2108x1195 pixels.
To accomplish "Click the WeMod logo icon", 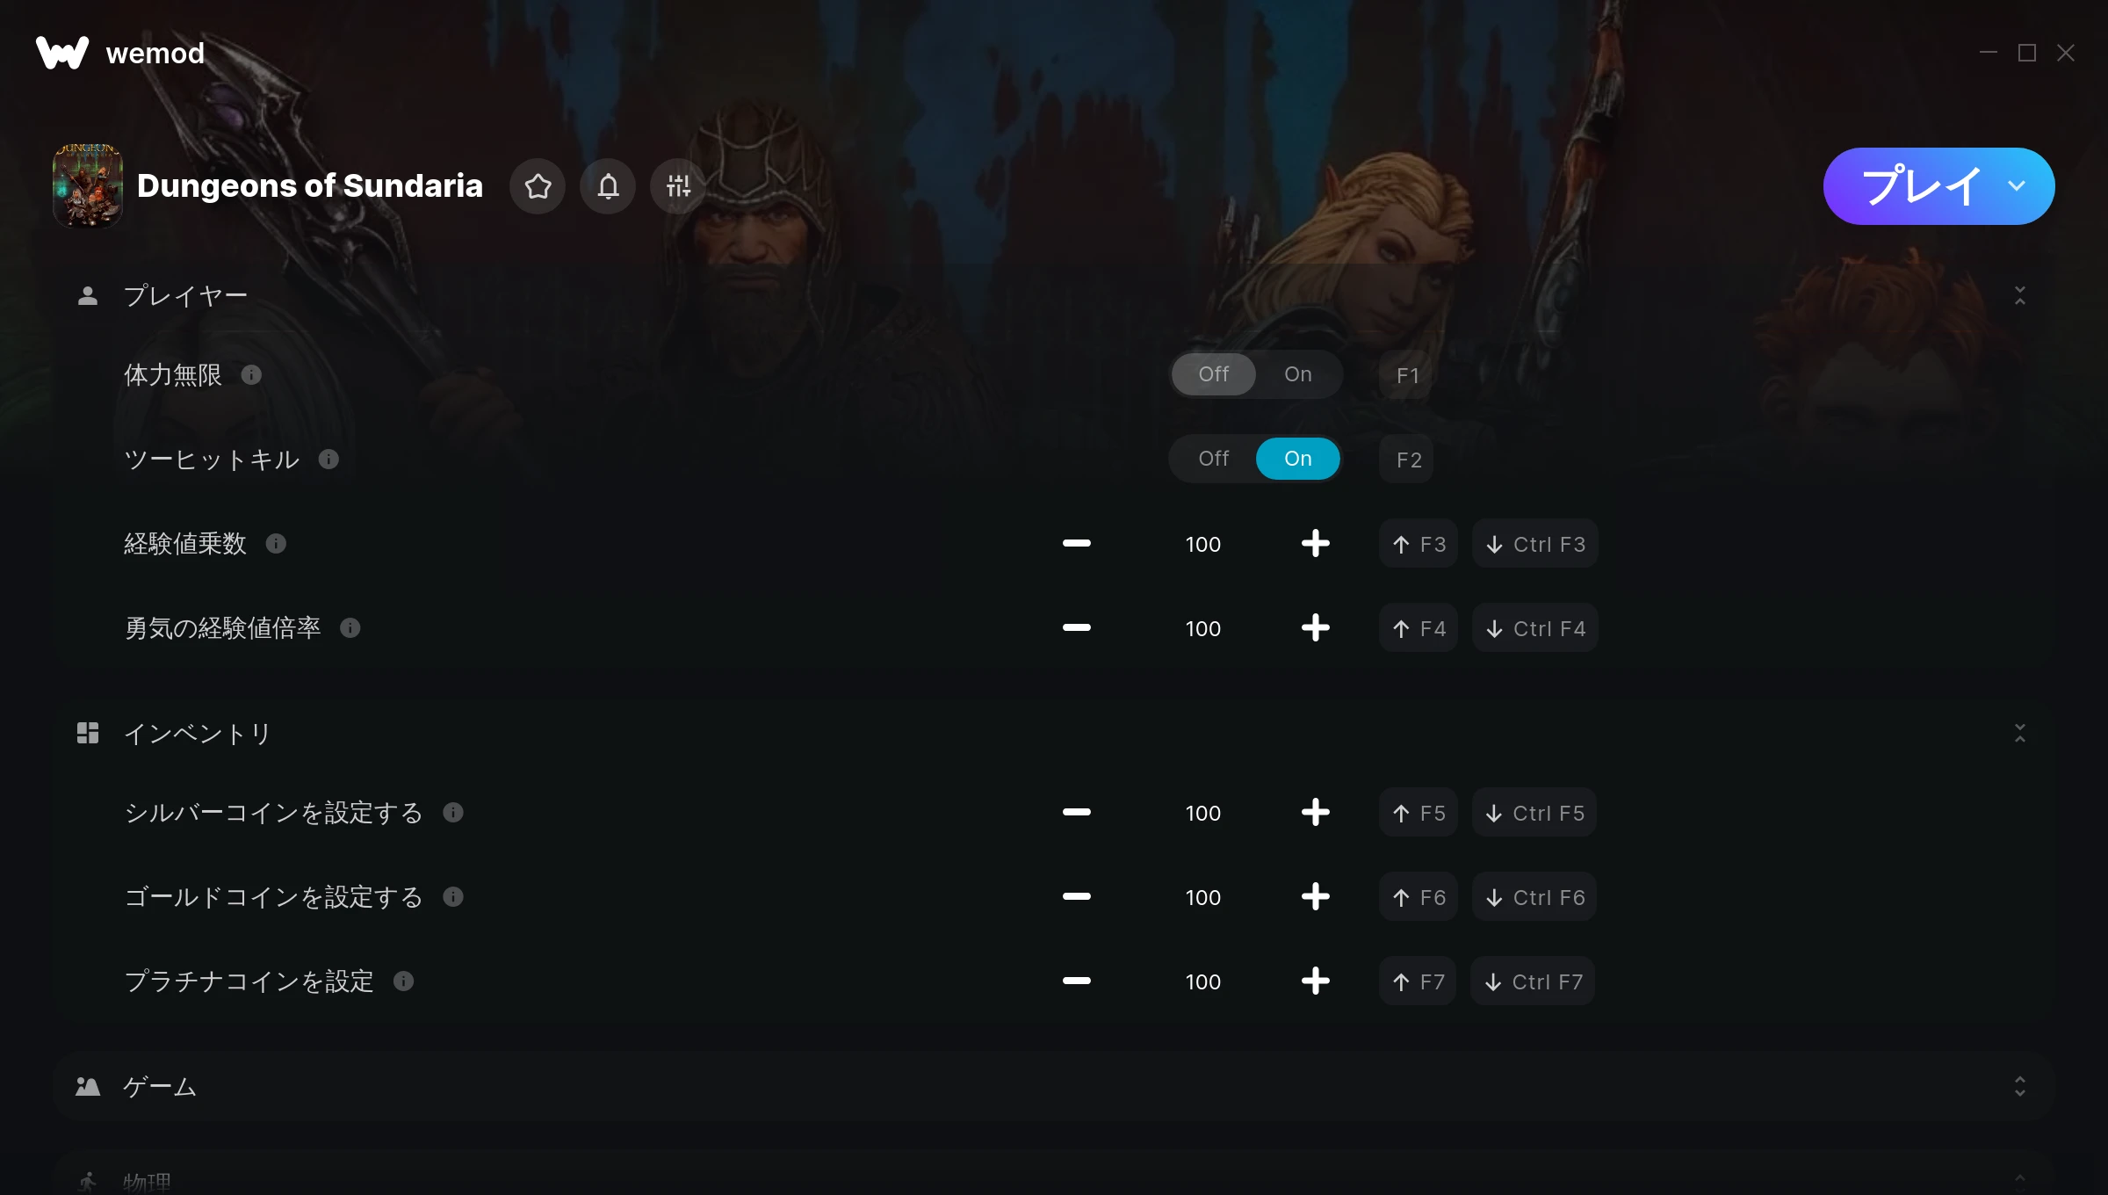I will point(62,53).
